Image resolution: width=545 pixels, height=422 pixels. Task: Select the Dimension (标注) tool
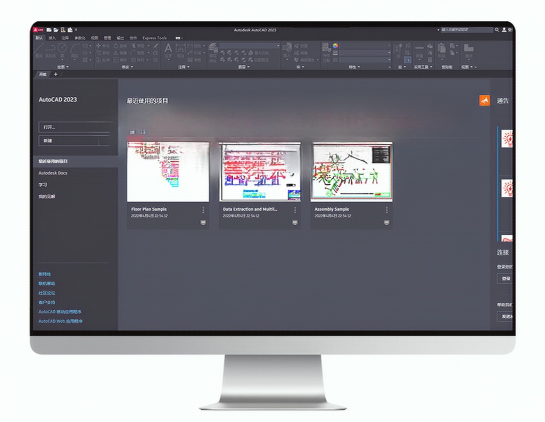point(181,51)
